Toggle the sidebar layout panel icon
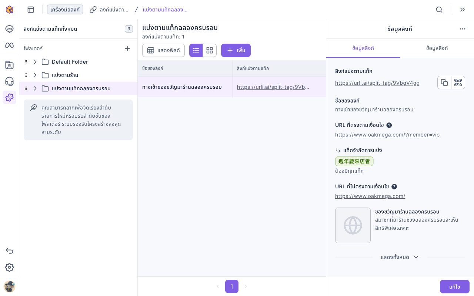The image size is (474, 296). click(x=31, y=10)
